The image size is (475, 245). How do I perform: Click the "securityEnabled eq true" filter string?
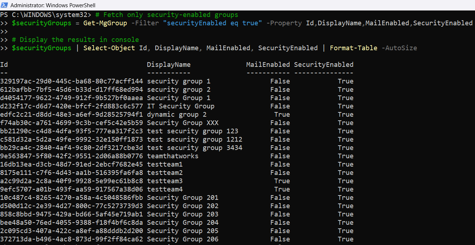click(x=212, y=23)
